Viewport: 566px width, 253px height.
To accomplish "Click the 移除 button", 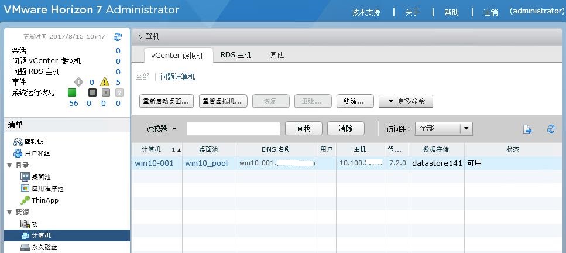I will [355, 101].
